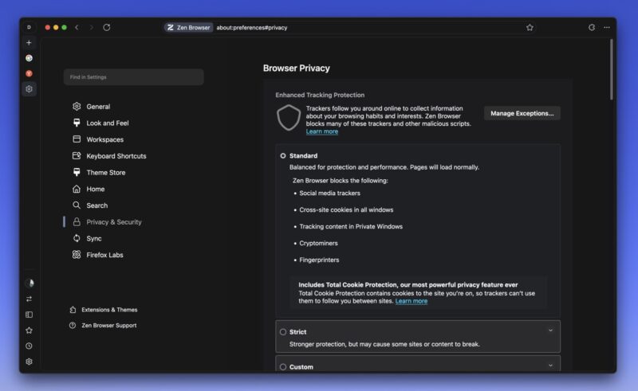Expand the Custom option with its chevron
Viewport: 638px width, 391px height.
[550, 366]
